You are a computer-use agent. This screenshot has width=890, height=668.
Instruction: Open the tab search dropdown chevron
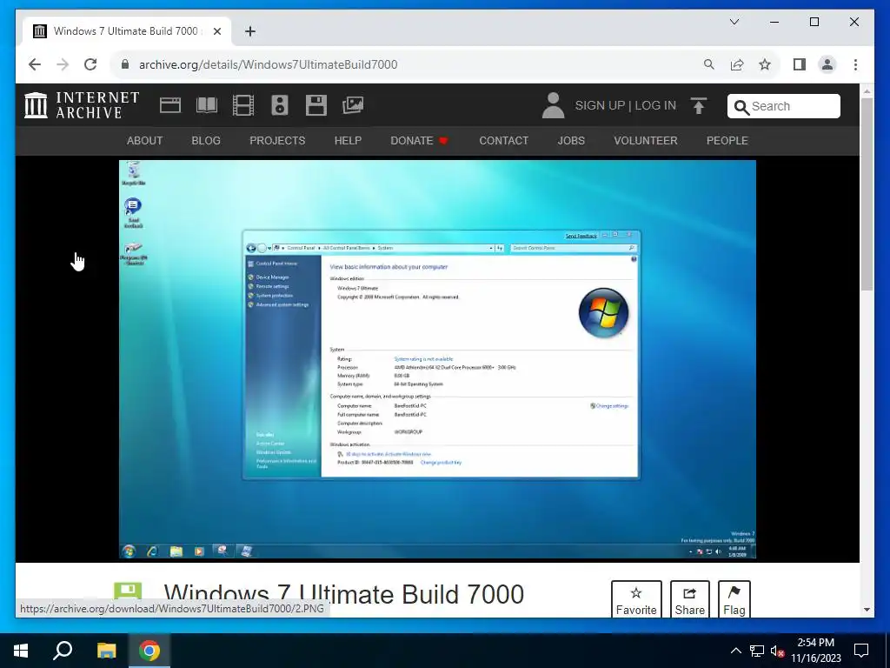734,22
